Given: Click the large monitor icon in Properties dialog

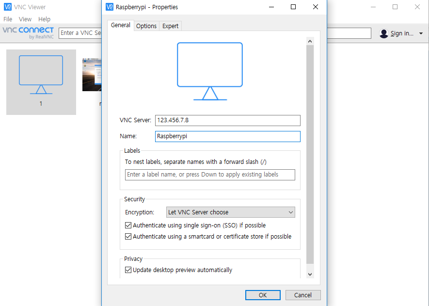Looking at the screenshot, I should click(x=210, y=71).
